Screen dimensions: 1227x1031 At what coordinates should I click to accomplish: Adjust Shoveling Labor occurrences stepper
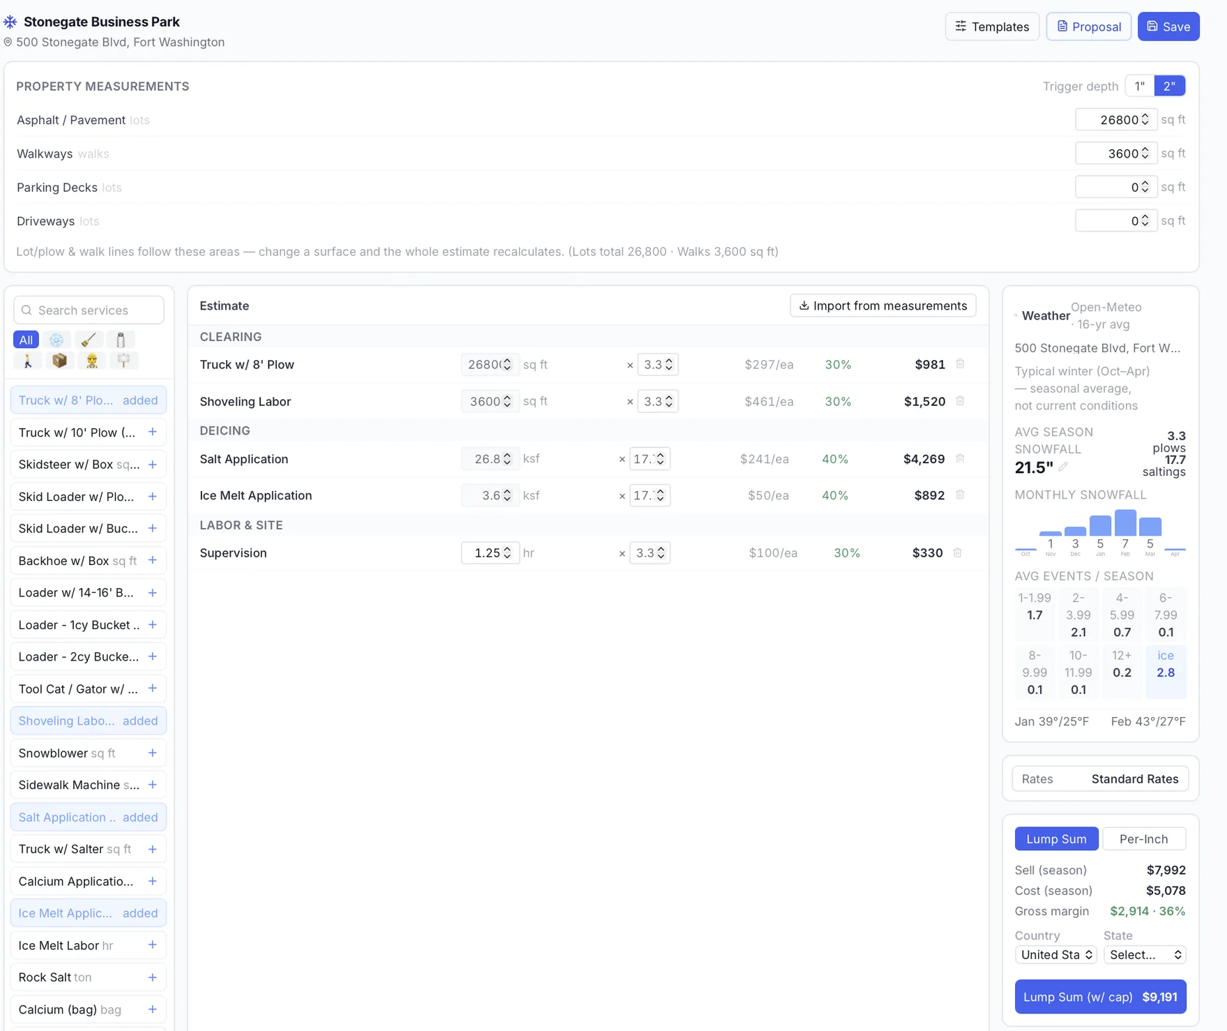(669, 401)
